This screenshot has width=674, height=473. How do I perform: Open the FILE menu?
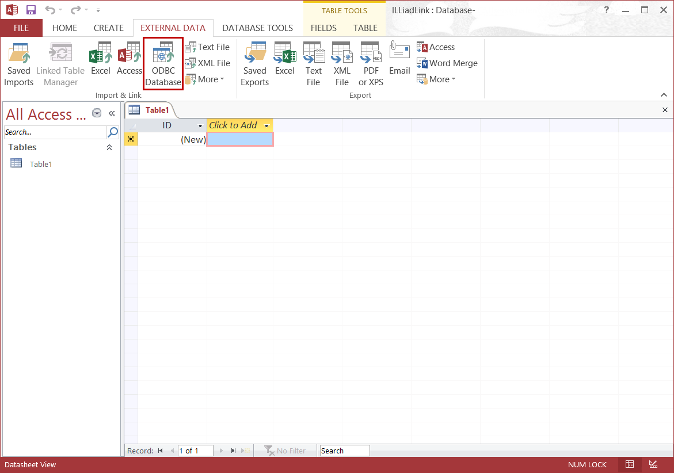[21, 28]
